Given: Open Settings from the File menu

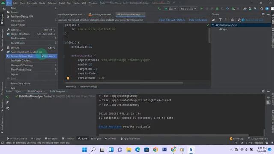Looking at the screenshot, I should 31,30.
